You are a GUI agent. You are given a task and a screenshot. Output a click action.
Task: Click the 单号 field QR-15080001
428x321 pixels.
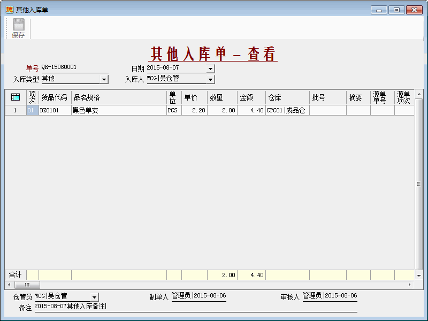[75, 67]
